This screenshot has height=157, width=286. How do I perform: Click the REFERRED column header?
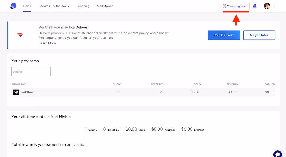157,84
